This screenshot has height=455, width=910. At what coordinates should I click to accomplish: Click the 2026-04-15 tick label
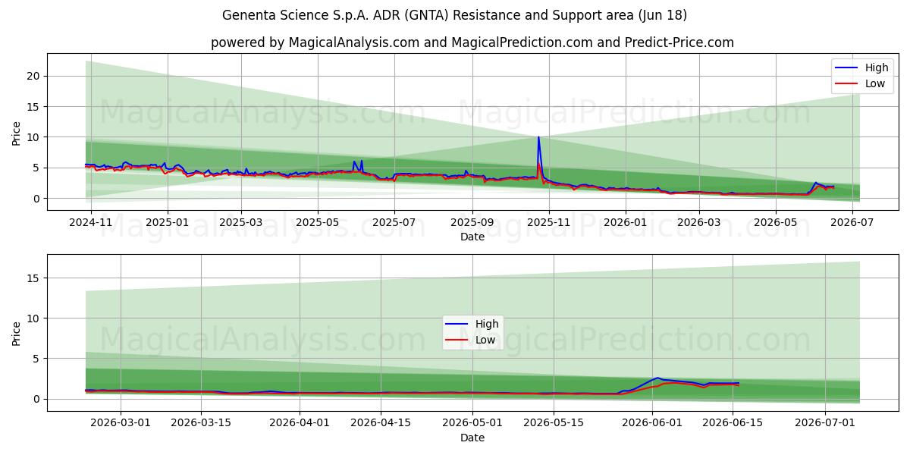379,423
